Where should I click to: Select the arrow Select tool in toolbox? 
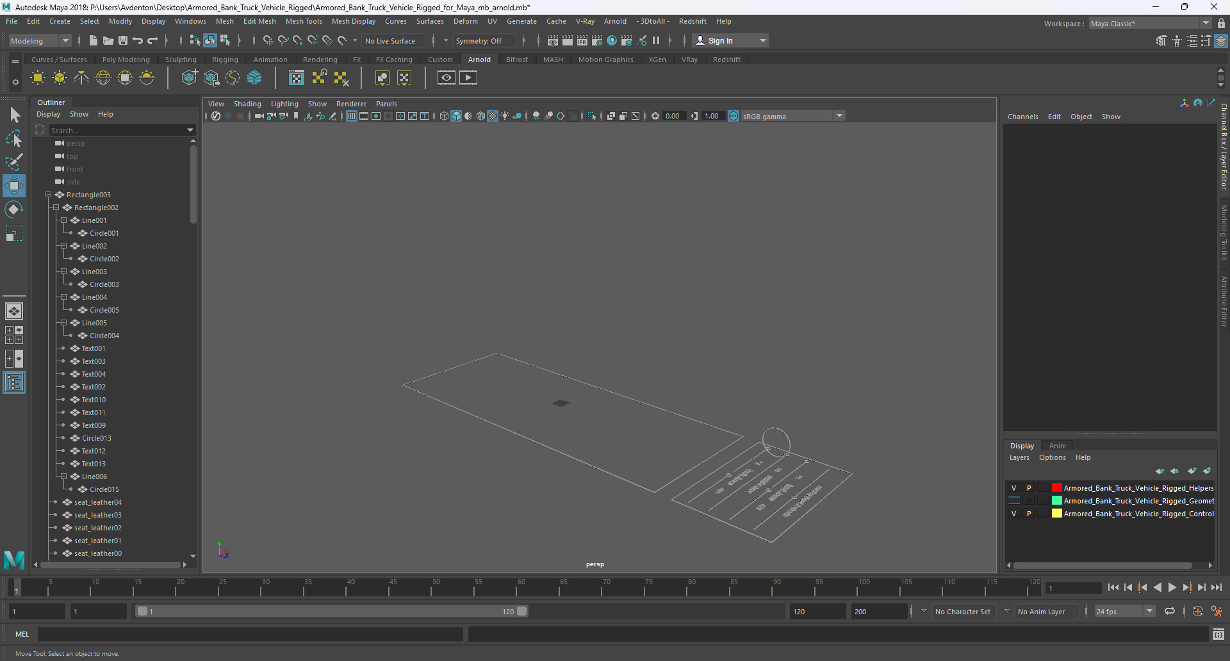click(x=14, y=115)
